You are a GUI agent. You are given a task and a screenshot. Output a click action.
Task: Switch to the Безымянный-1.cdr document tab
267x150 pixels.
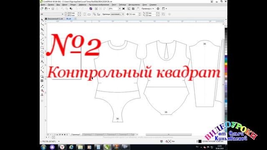click(x=54, y=19)
